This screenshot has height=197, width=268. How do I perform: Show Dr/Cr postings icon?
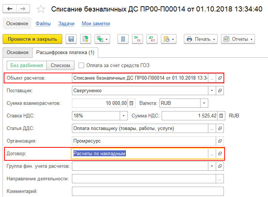pyautogui.click(x=138, y=39)
